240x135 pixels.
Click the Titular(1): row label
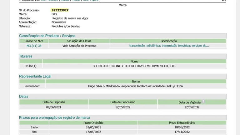click(31, 66)
